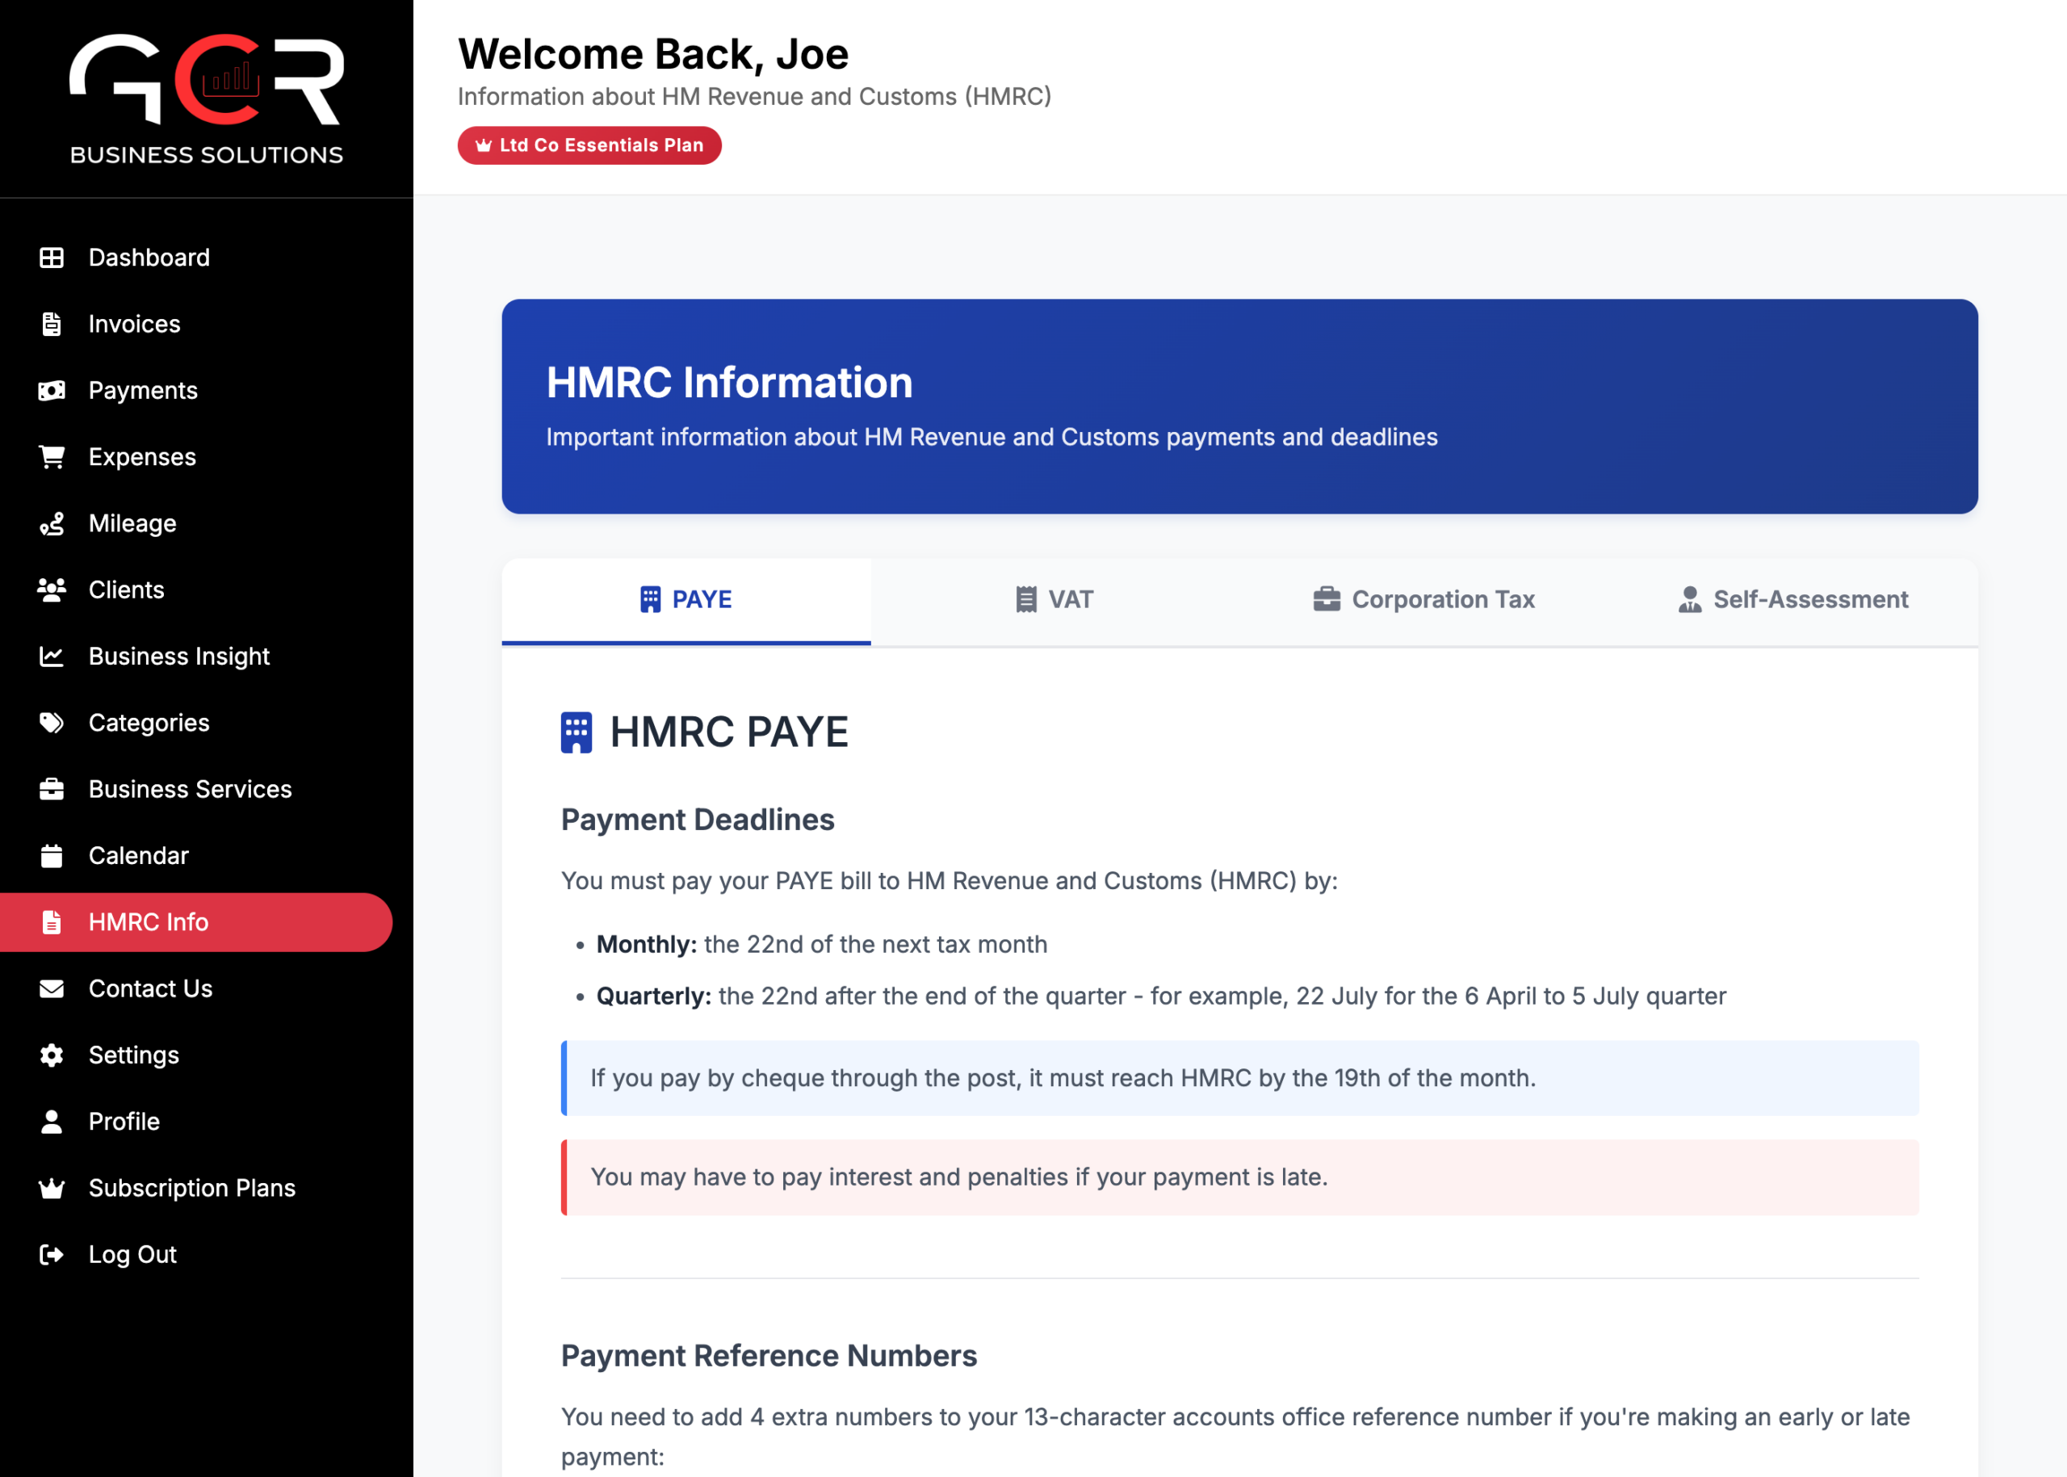
Task: Click the Business Insight chart icon
Action: pos(52,657)
